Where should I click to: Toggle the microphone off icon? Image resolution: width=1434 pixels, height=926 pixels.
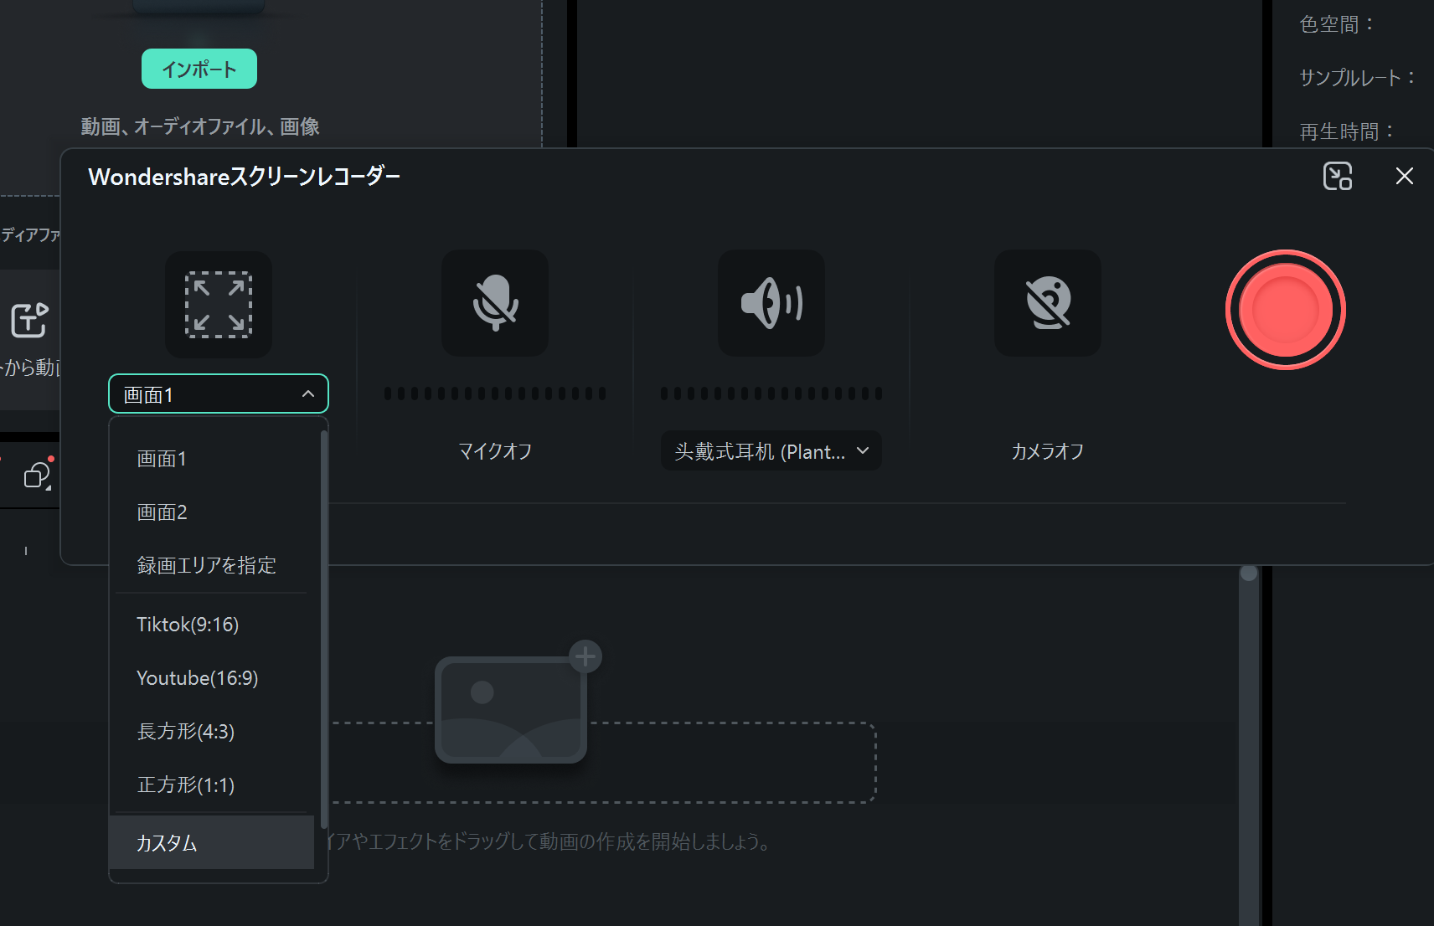495,303
